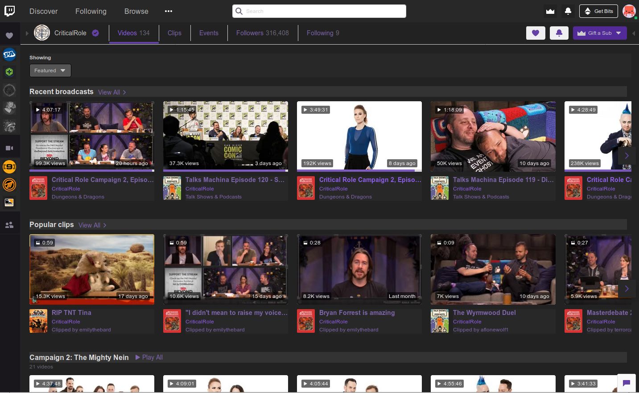639x393 pixels.
Task: Open Prime loot crown icon
Action: [550, 11]
